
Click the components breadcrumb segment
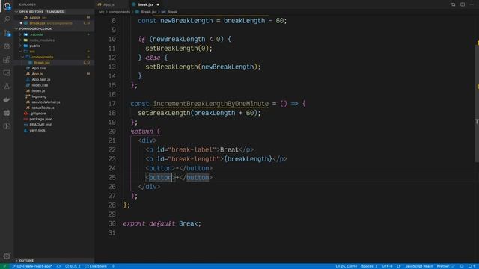click(120, 12)
